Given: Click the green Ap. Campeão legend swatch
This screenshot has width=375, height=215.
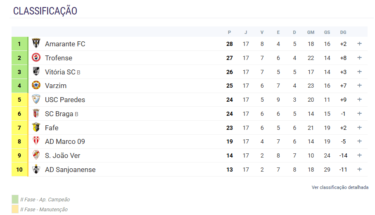Looking at the screenshot, I should (15, 199).
